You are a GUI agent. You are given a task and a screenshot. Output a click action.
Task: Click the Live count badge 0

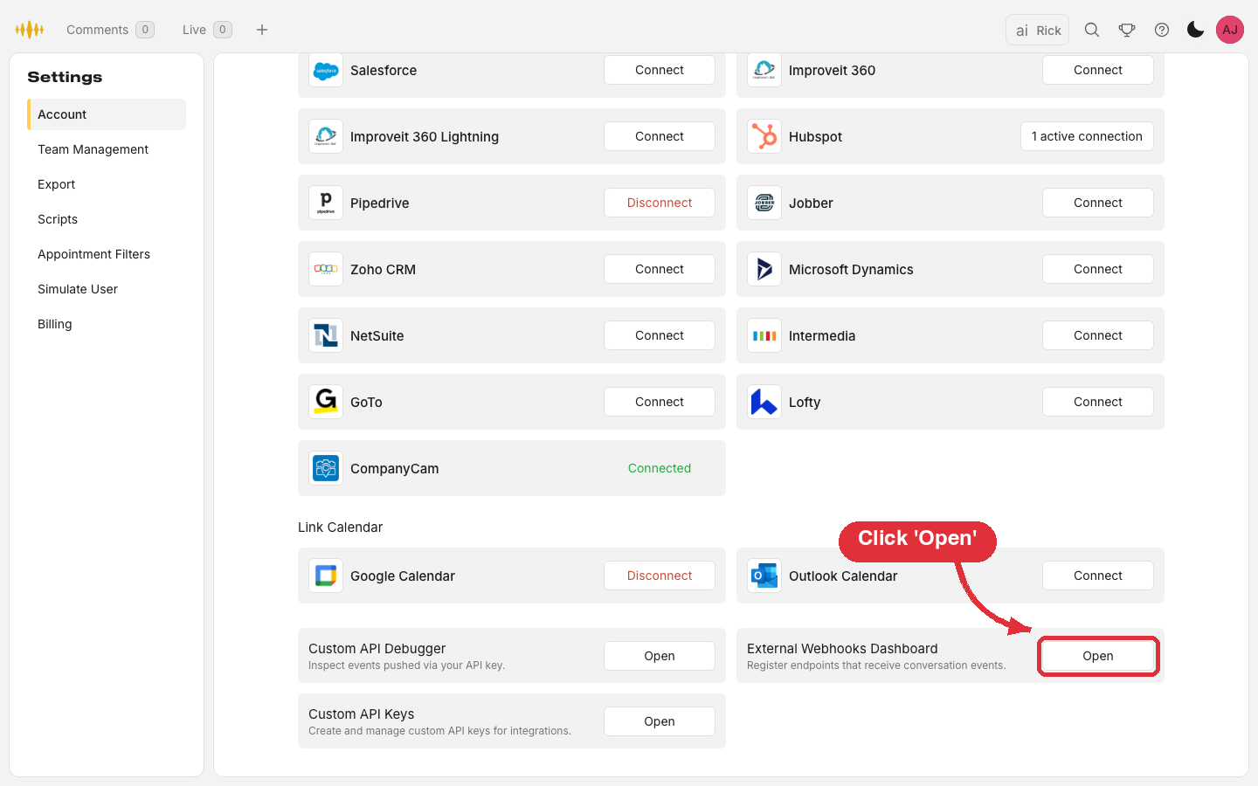pos(223,30)
